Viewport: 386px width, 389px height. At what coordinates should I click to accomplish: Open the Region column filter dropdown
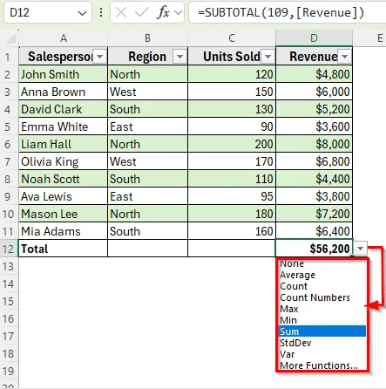click(179, 57)
